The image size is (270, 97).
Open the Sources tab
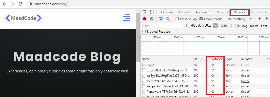[x=222, y=12]
